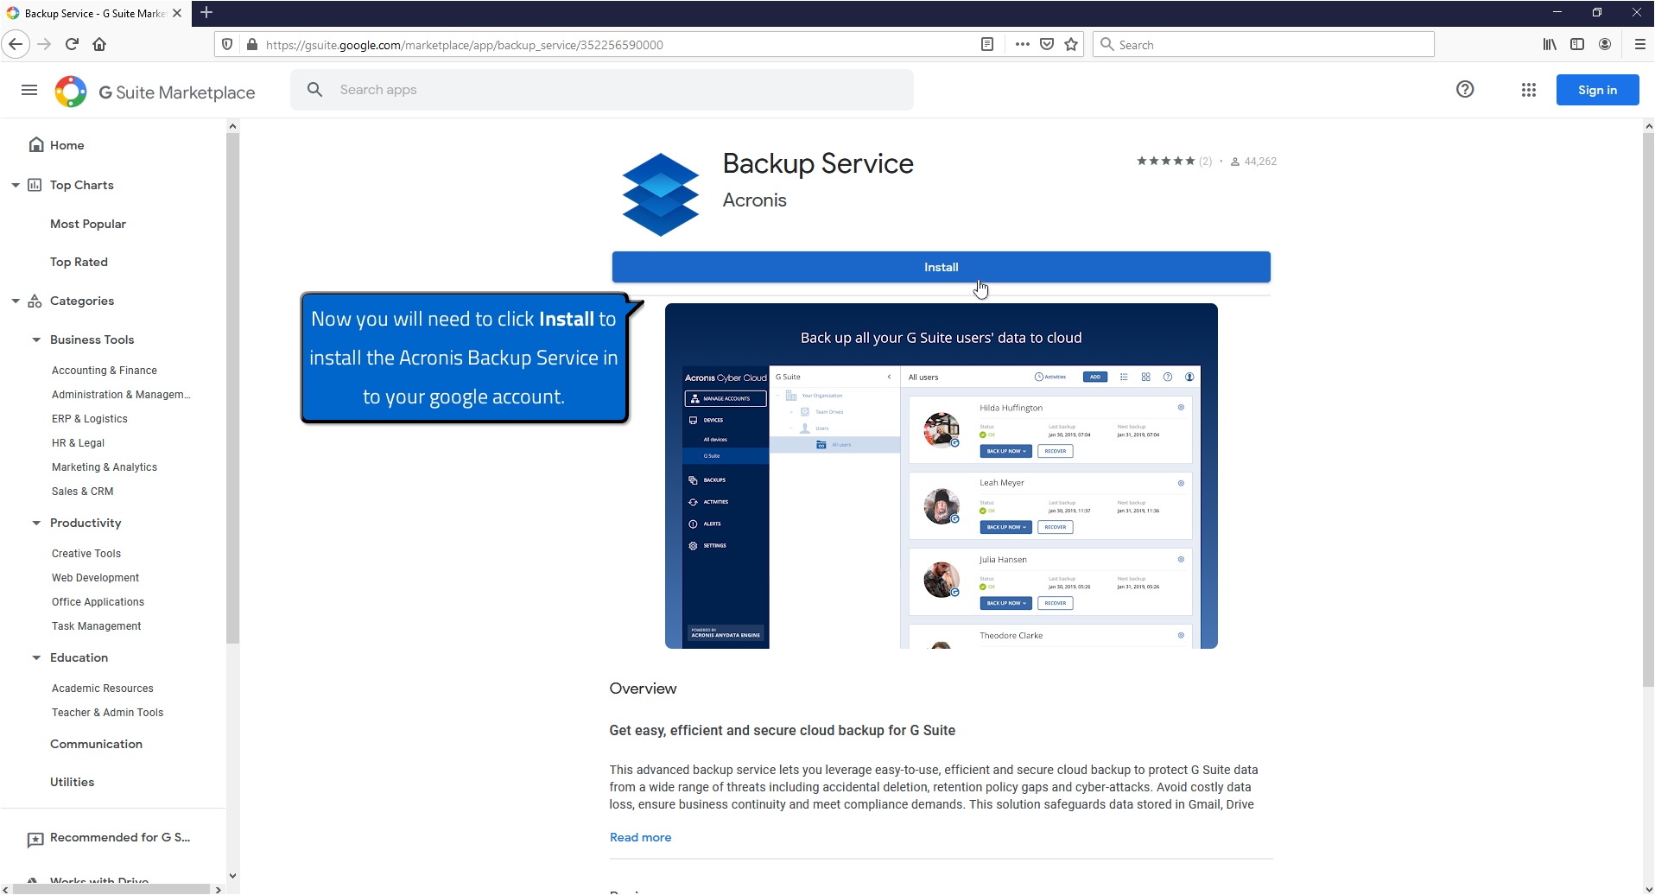Collapse the Business Tools group

coord(36,340)
